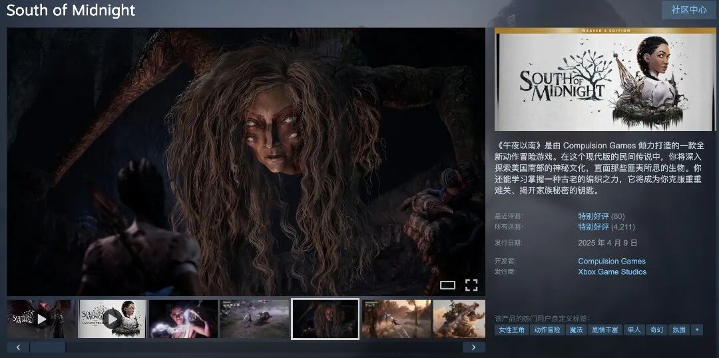The image size is (719, 358).
Task: Open the 社区中心 community hub button
Action: point(689,9)
